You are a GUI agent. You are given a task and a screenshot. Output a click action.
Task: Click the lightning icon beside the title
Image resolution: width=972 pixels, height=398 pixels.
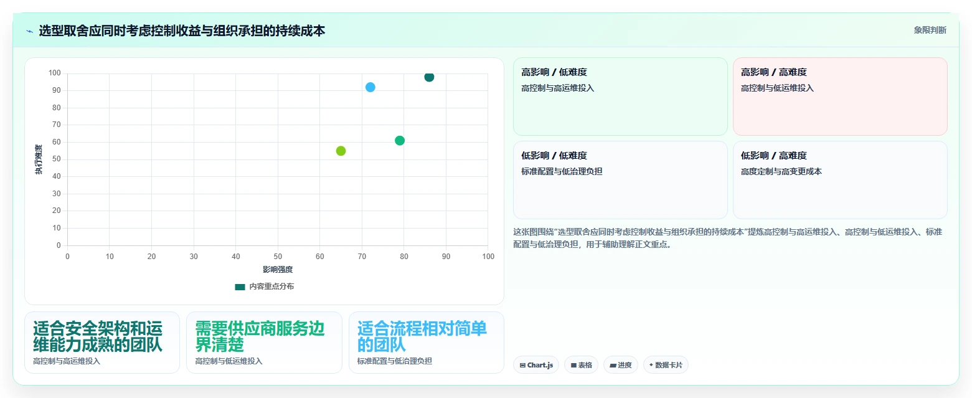pyautogui.click(x=29, y=31)
